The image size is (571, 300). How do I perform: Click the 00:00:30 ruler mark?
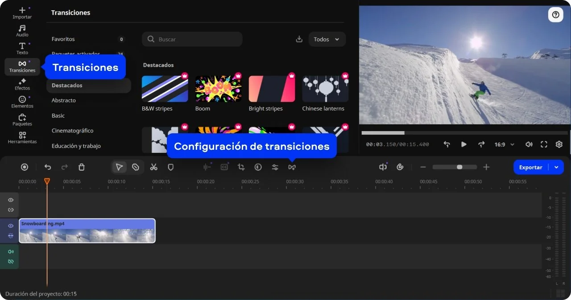pyautogui.click(x=295, y=181)
